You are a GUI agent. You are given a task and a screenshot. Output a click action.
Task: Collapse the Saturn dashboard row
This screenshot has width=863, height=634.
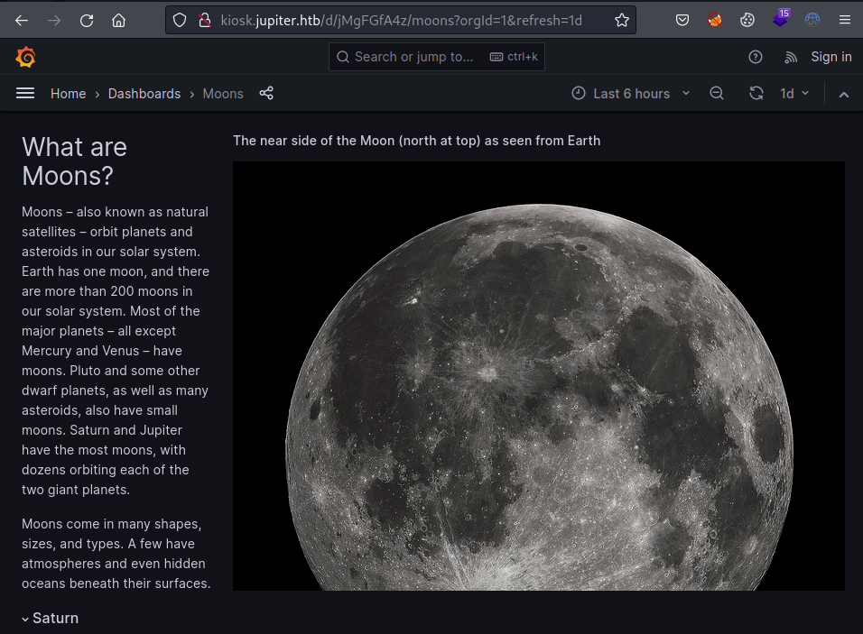(50, 618)
